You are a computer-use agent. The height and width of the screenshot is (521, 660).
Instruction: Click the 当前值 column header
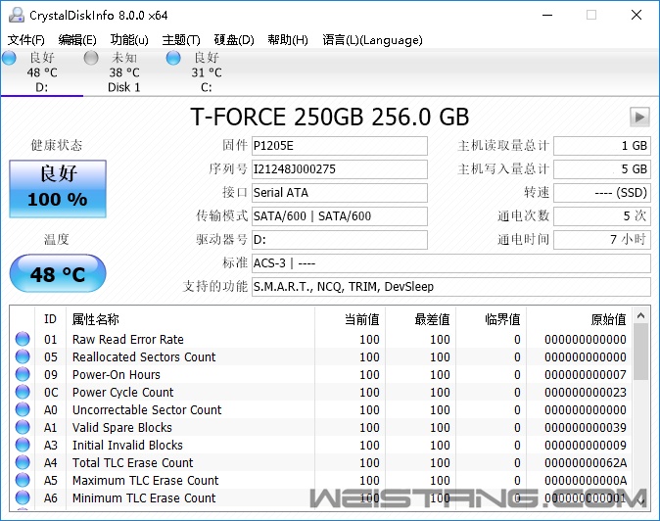pos(350,319)
